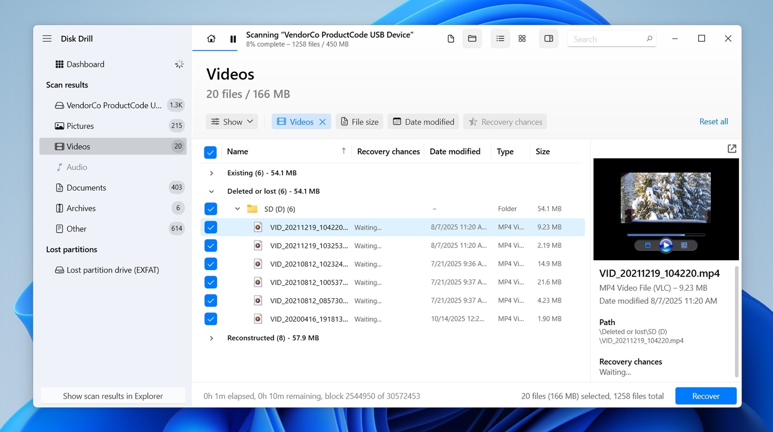Expand the Reconstructed group
Screen dimensions: 773x432
[x=211, y=338]
